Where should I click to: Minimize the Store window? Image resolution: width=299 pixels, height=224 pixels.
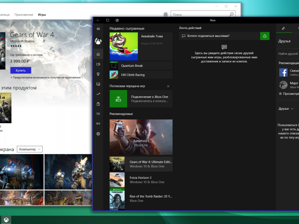click(x=217, y=6)
